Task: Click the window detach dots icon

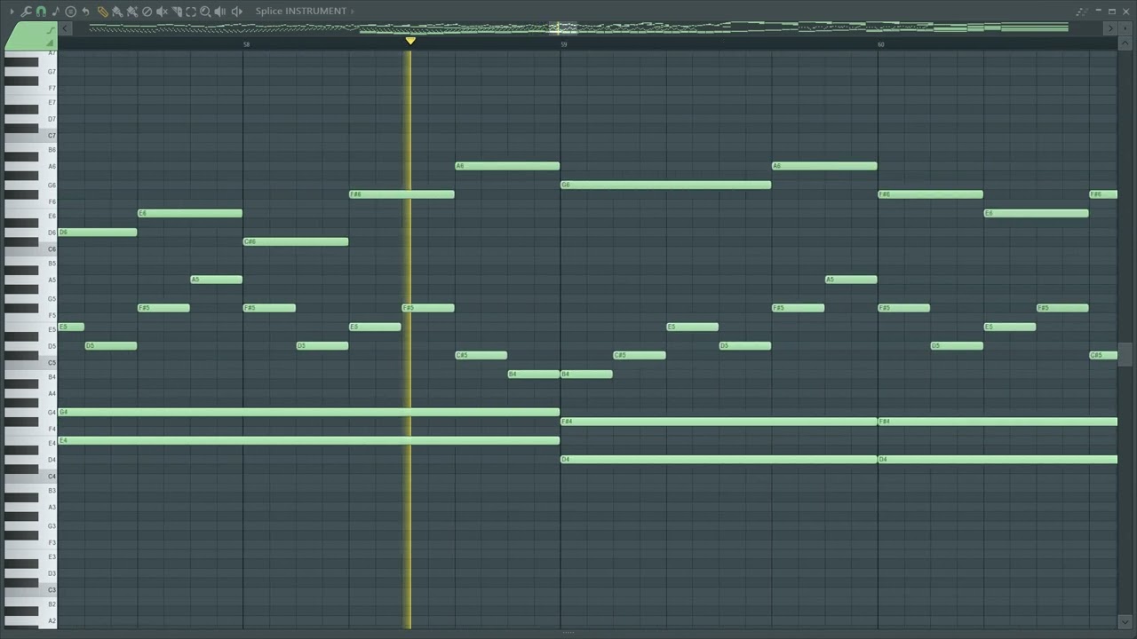Action: (1081, 12)
